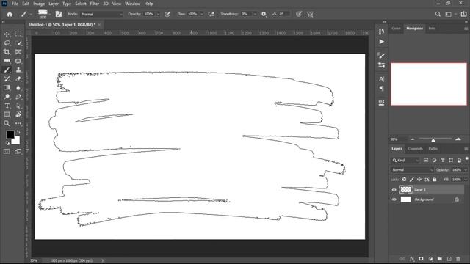
Task: Select the Eraser tool
Action: pyautogui.click(x=18, y=78)
